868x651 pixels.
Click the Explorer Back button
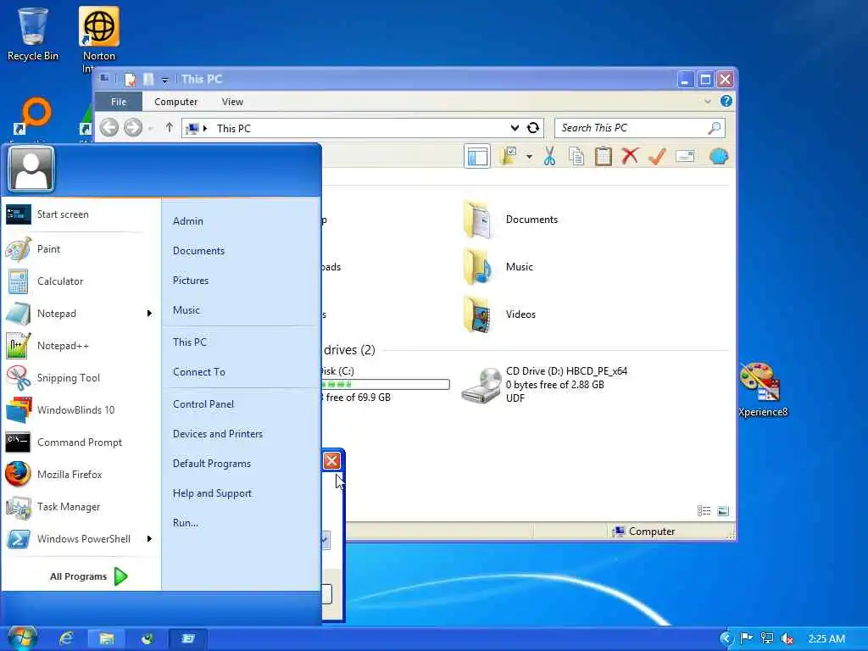[109, 128]
